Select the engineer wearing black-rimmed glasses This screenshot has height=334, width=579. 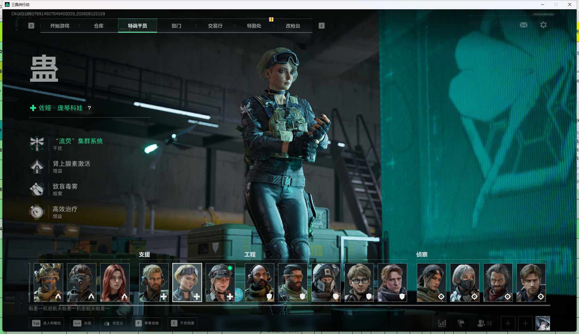pos(359,282)
